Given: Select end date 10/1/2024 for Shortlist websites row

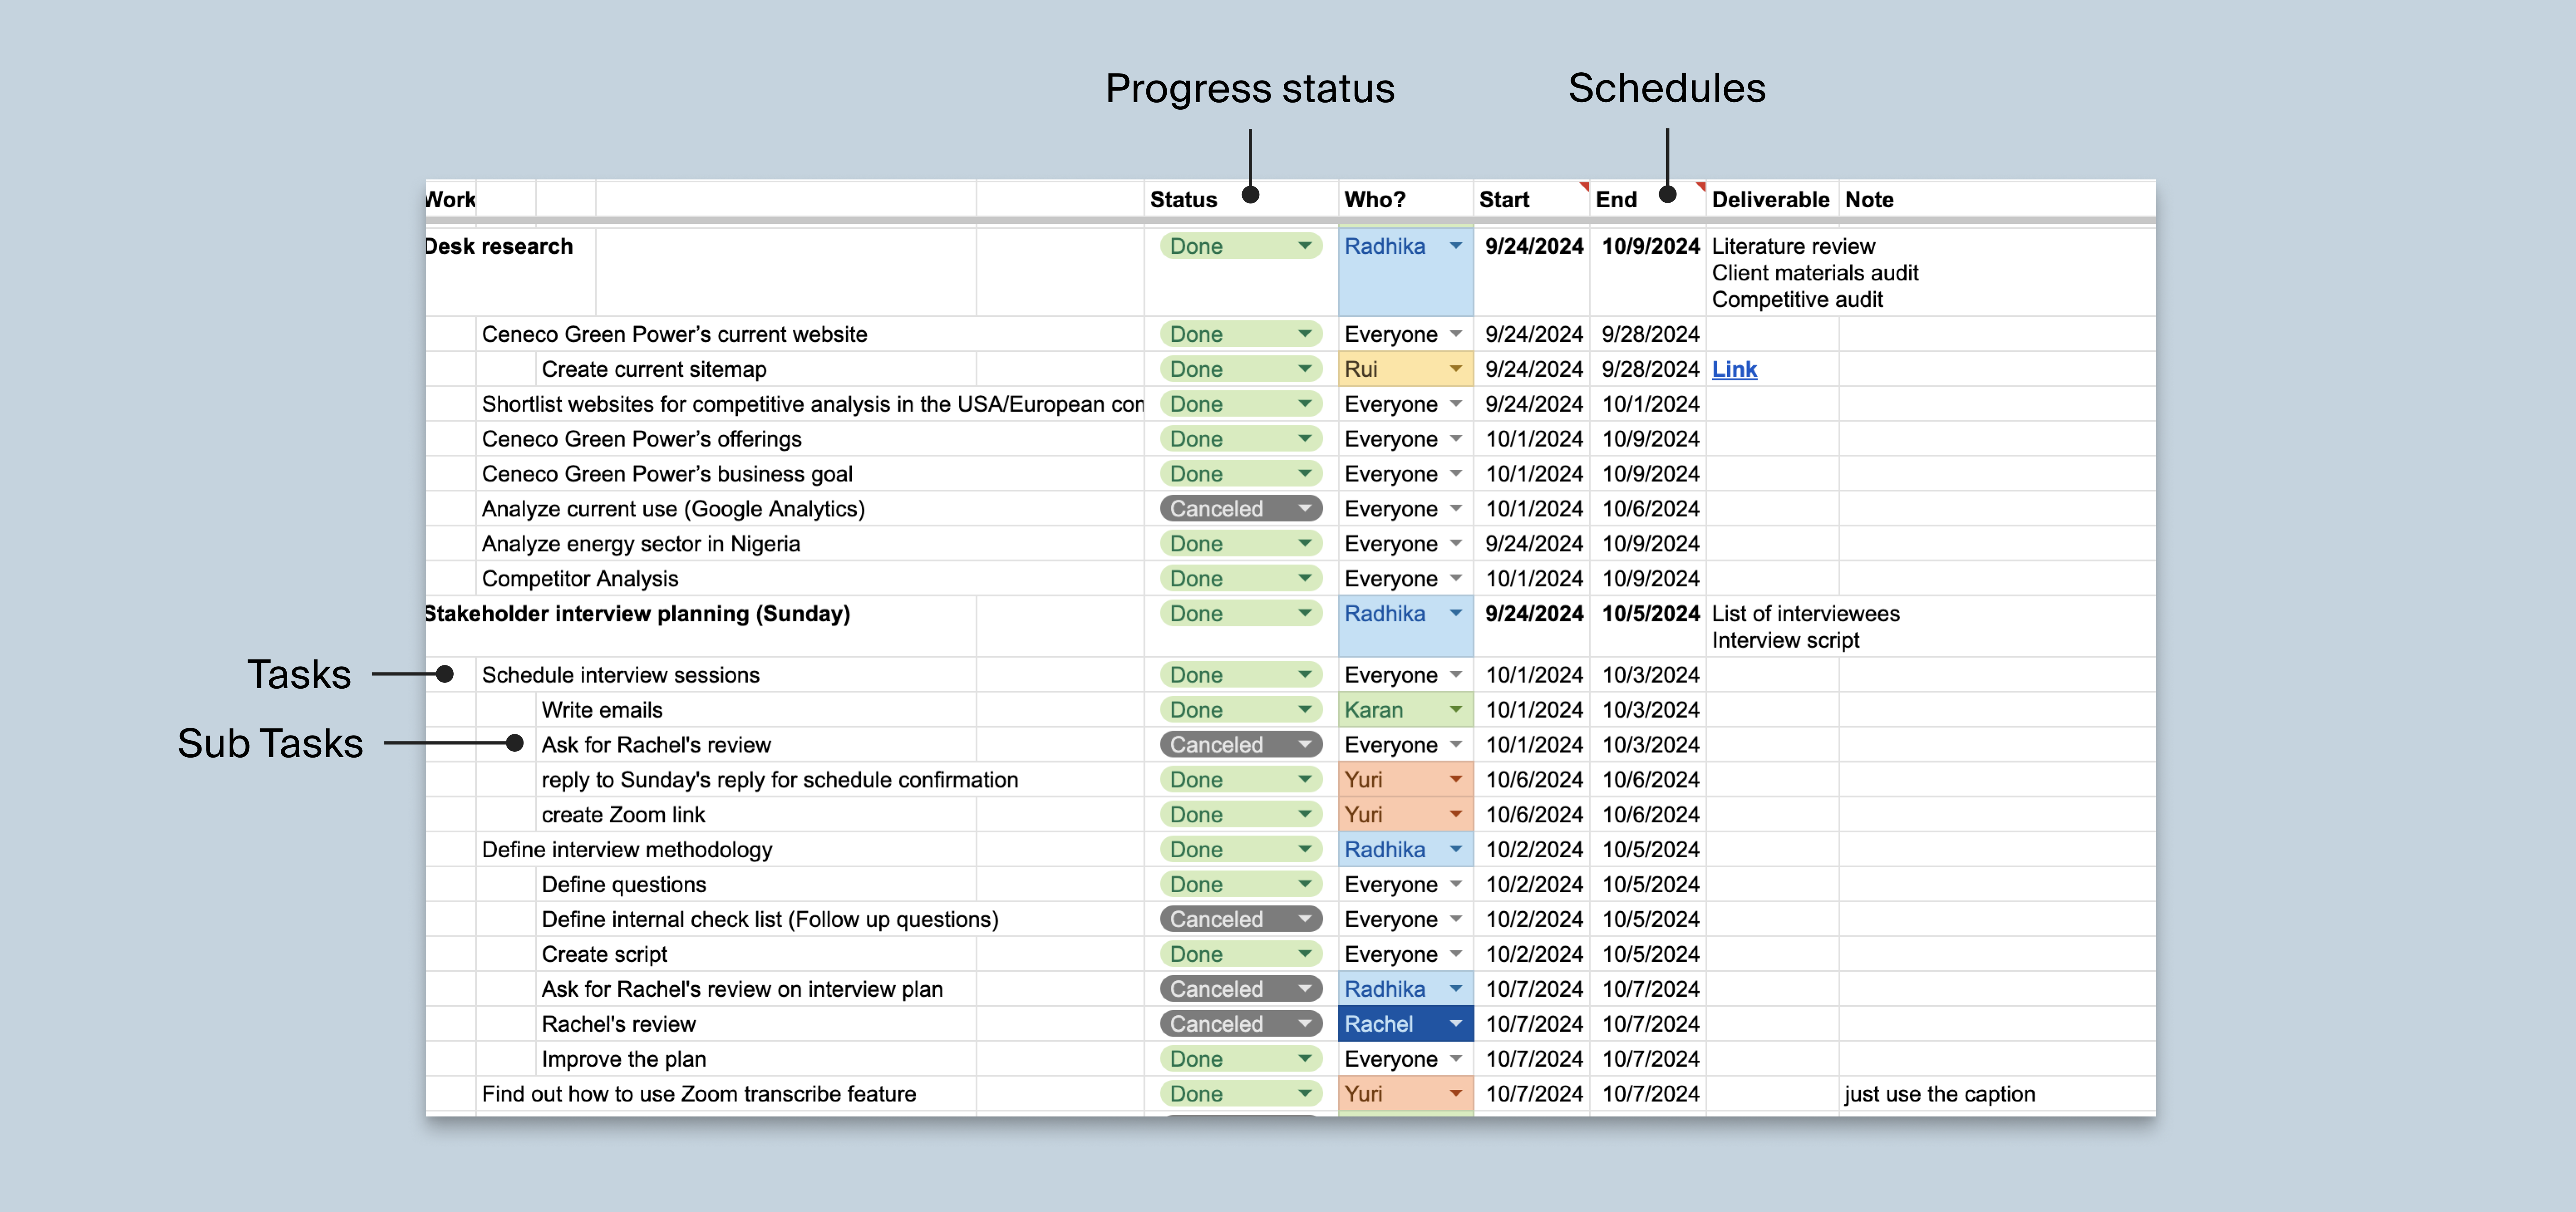Looking at the screenshot, I should 1648,404.
